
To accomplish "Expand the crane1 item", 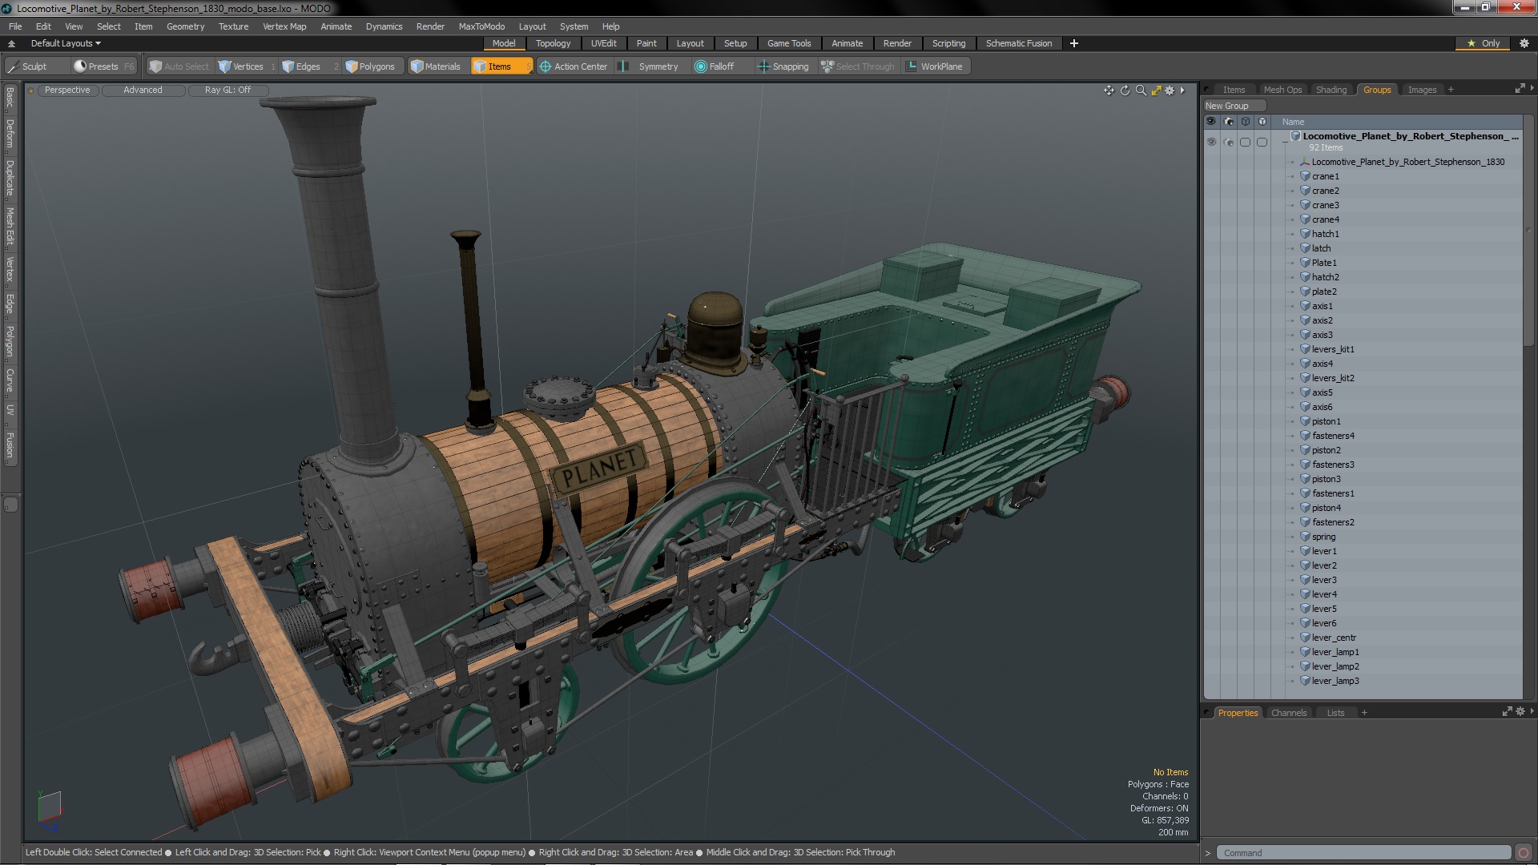I will pos(1292,176).
